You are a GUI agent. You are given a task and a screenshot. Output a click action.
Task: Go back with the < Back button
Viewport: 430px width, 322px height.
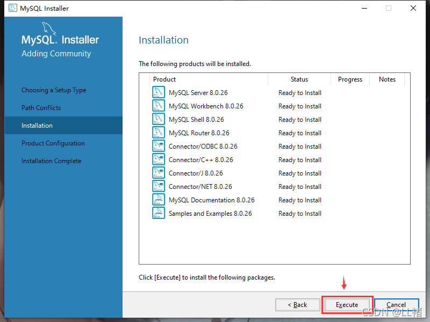pyautogui.click(x=298, y=305)
